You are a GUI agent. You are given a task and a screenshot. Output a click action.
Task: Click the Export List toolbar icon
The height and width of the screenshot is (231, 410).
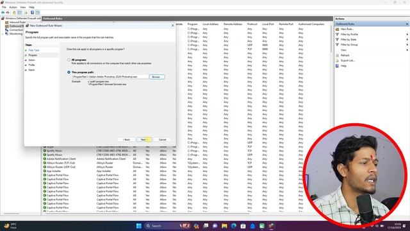pos(26,12)
